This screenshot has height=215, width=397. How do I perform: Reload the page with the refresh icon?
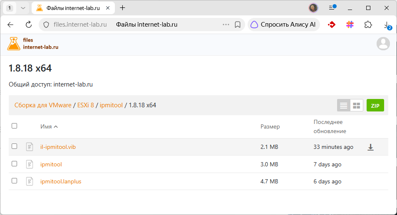29,25
